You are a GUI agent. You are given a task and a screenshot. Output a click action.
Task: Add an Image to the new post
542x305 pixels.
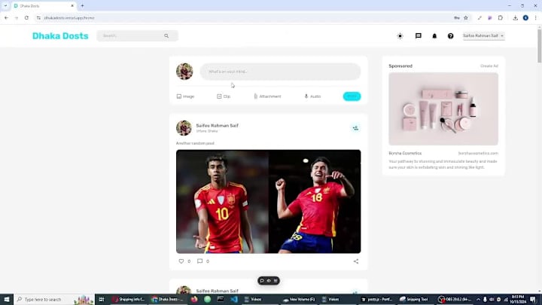click(186, 96)
